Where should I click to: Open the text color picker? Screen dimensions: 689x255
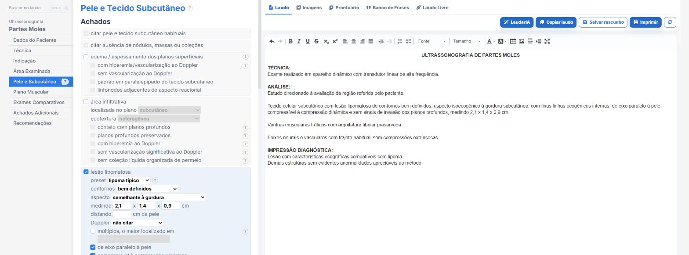click(491, 41)
